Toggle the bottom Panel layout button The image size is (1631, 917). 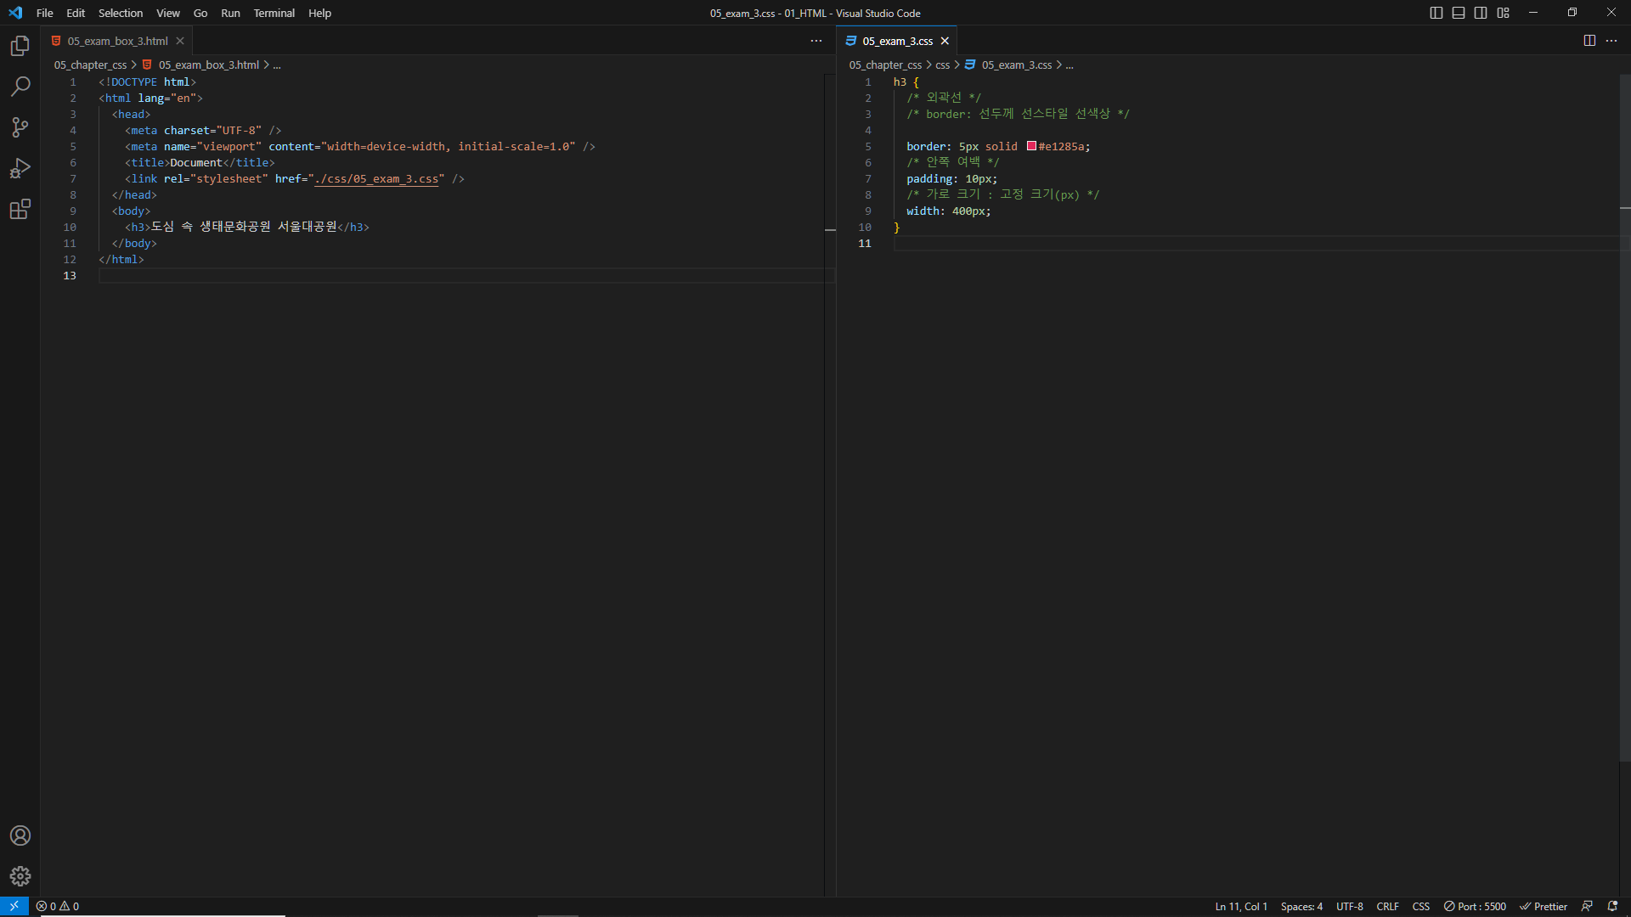click(1459, 13)
